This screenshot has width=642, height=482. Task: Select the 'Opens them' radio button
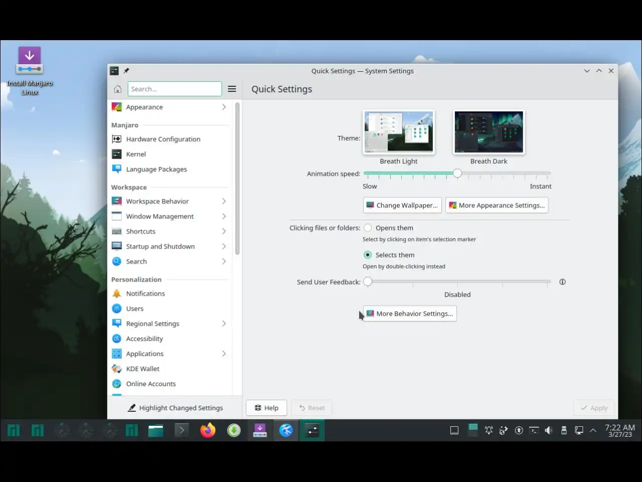pos(368,228)
